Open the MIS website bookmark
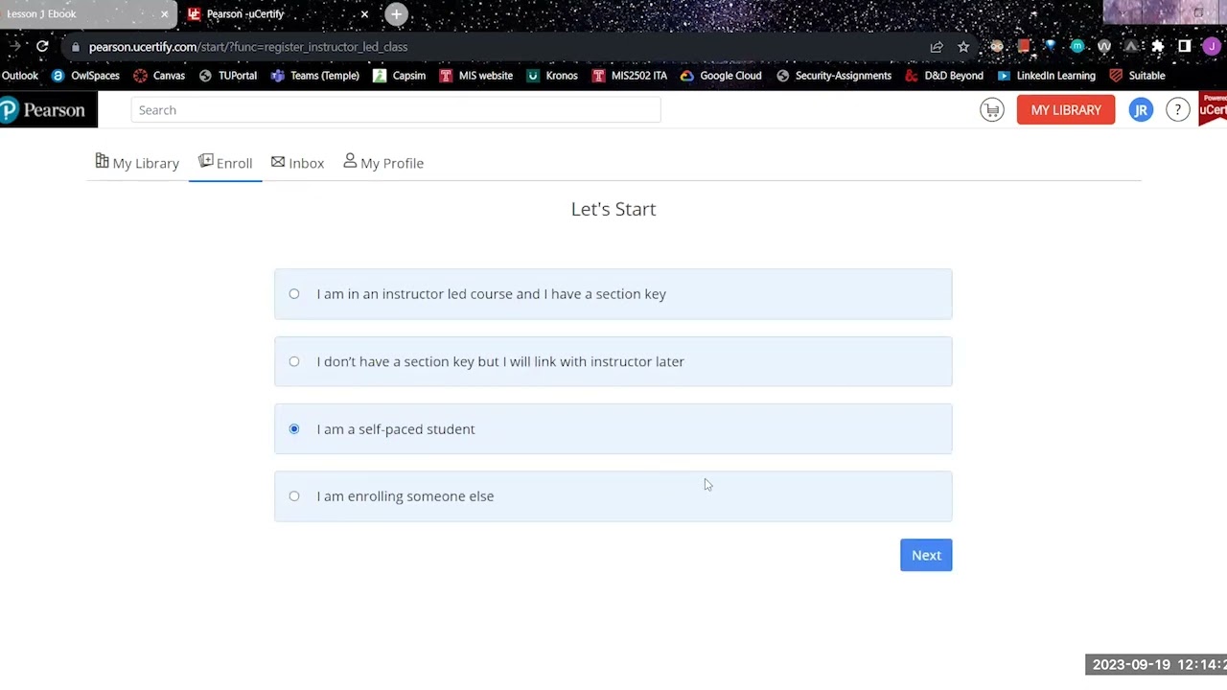1227x690 pixels. pos(475,76)
